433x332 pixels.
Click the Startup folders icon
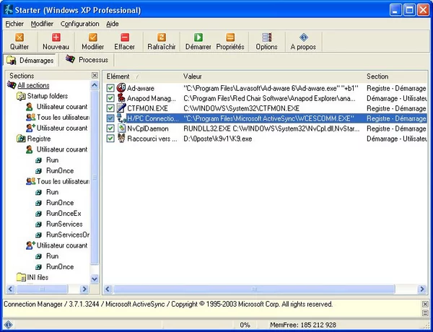point(21,96)
